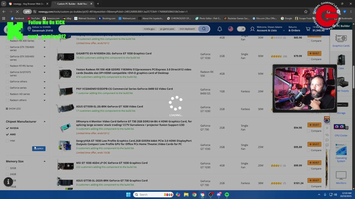Bookmark this page with the star icon
This screenshot has width=355, height=199.
[x=306, y=12]
